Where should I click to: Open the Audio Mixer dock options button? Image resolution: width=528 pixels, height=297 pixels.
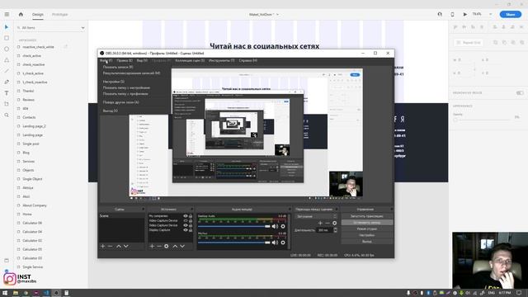coord(290,210)
